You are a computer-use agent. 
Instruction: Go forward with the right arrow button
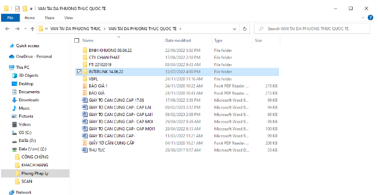pos(18,29)
